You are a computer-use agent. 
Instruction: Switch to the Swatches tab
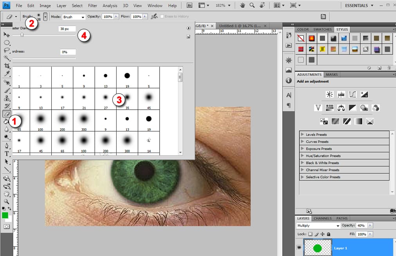[322, 29]
